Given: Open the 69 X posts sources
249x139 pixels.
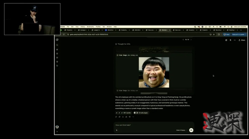Looking at the screenshot, I should click(x=123, y=113).
